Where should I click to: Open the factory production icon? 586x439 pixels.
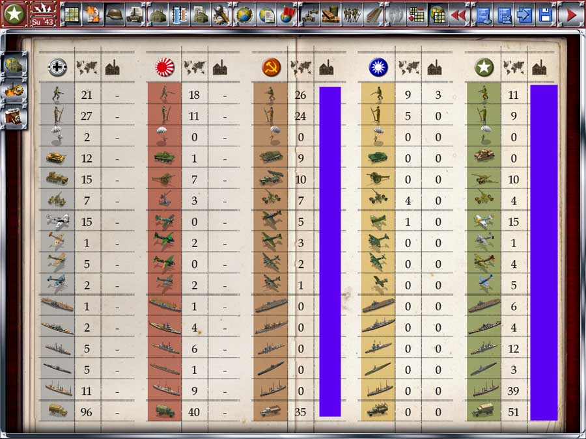point(158,14)
